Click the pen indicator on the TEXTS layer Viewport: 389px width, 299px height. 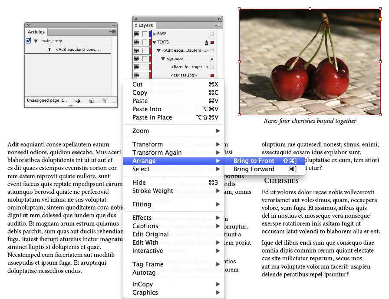point(206,42)
